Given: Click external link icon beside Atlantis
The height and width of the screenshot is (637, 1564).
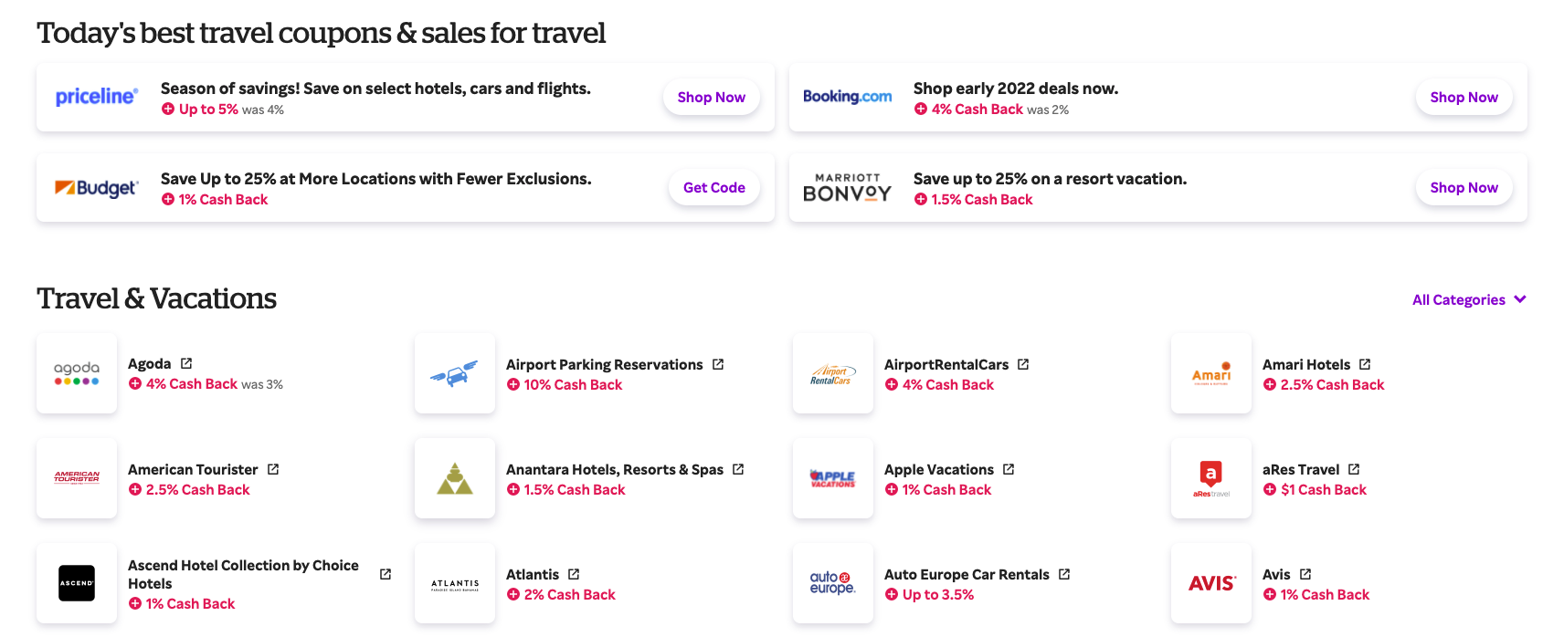Looking at the screenshot, I should [574, 574].
